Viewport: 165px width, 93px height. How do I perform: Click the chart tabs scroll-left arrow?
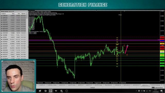click(162, 85)
